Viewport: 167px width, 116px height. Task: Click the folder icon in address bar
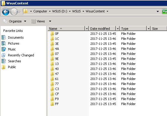[26, 11]
